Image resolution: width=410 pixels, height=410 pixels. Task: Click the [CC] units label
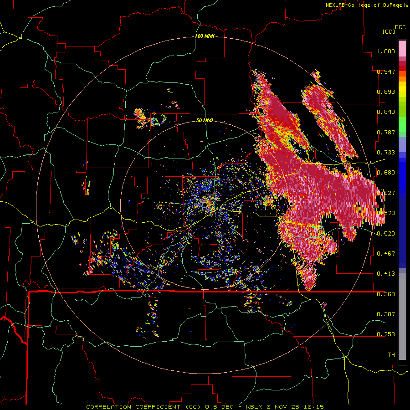389,31
